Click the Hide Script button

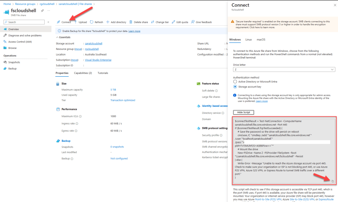point(243,112)
